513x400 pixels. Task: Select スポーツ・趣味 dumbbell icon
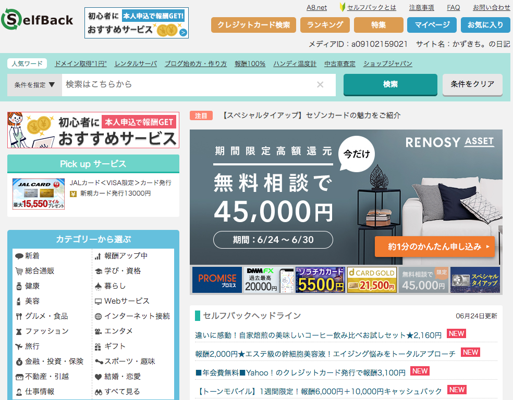tap(99, 362)
